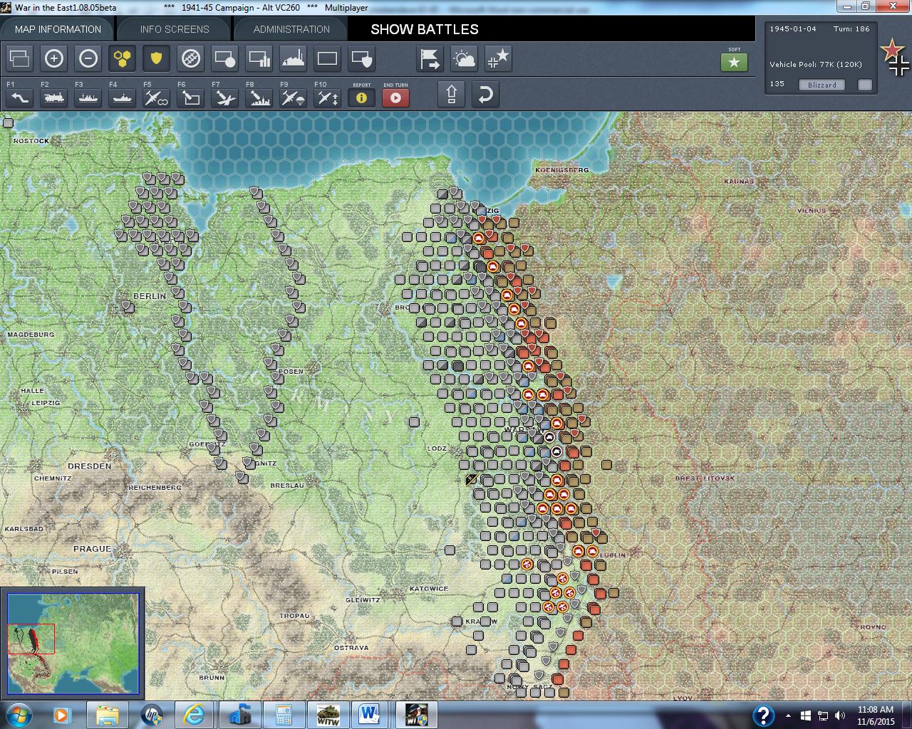Image resolution: width=912 pixels, height=729 pixels.
Task: Click the overlapping windows icon in top toolbar
Action: pyautogui.click(x=20, y=58)
